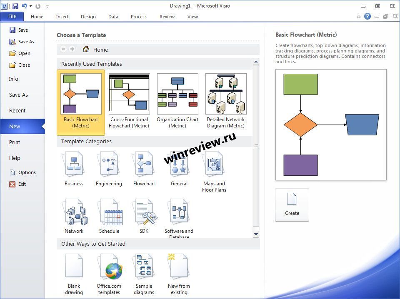Image resolution: width=400 pixels, height=299 pixels.
Task: Go to the View ribbon tab
Action: pyautogui.click(x=192, y=17)
